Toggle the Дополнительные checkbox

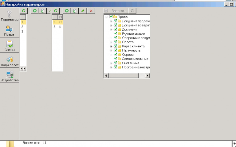tap(115, 59)
